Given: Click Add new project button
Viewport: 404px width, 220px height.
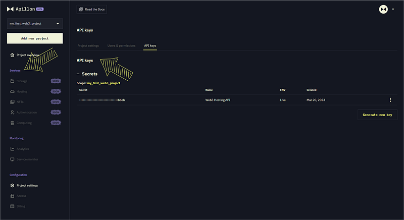Looking at the screenshot, I should click(35, 38).
